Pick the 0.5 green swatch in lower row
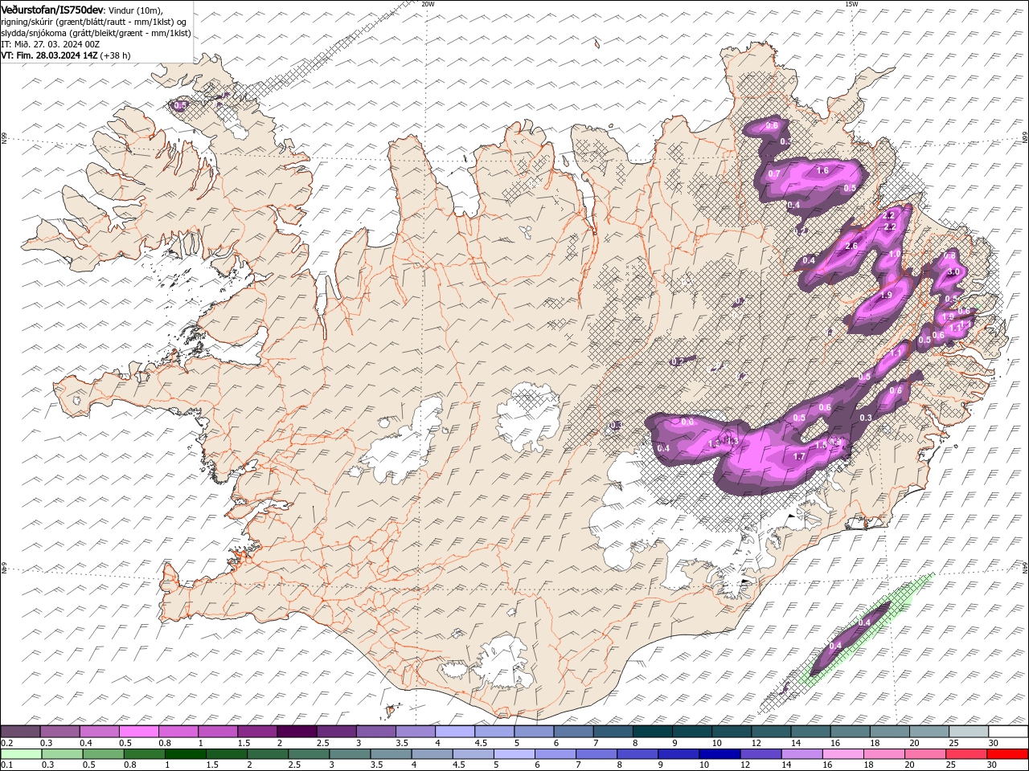The width and height of the screenshot is (1029, 771). [104, 754]
